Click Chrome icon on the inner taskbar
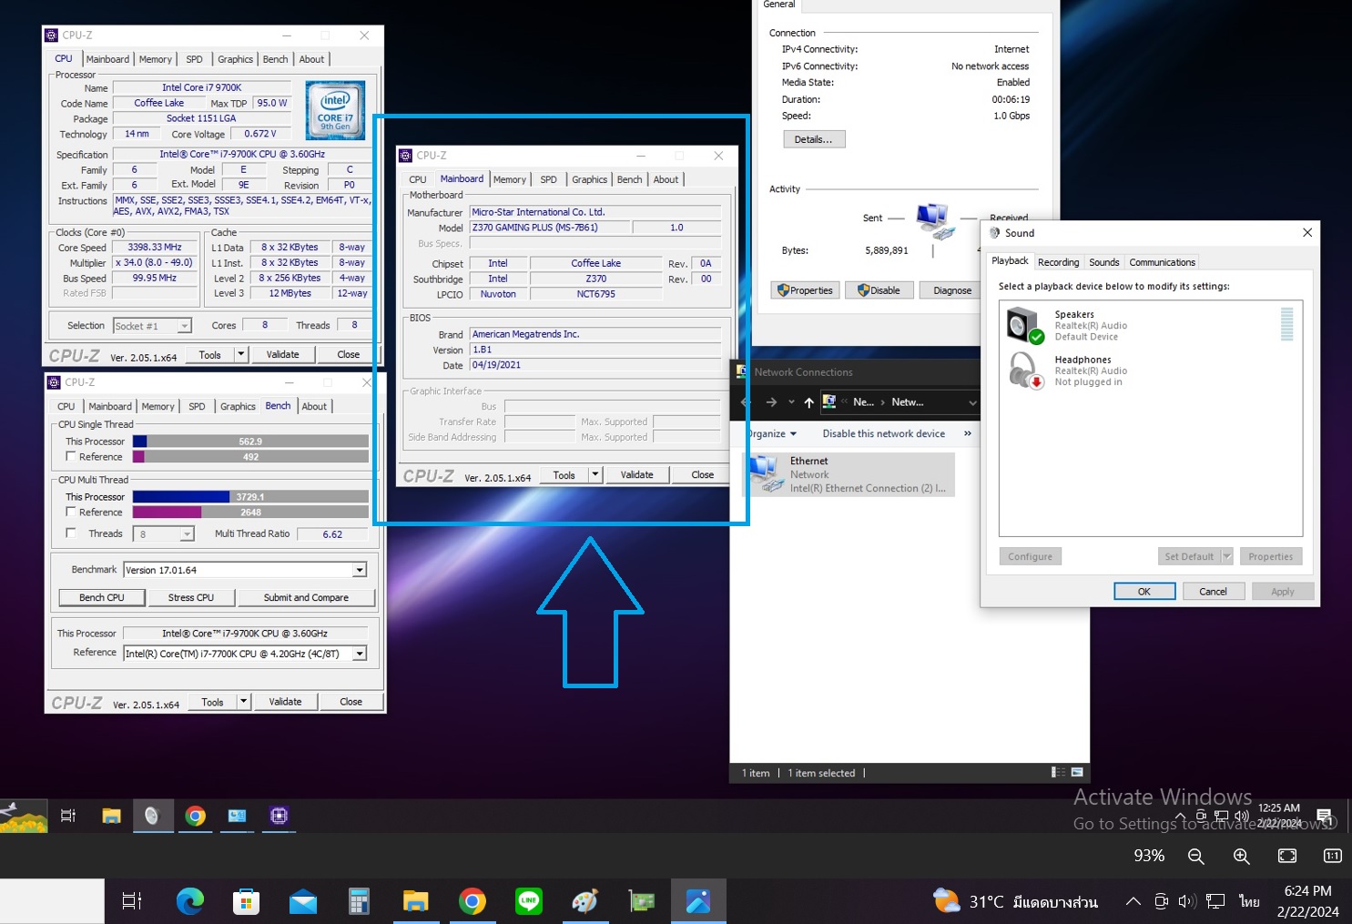Screen dimensions: 1352x924 [x=195, y=816]
